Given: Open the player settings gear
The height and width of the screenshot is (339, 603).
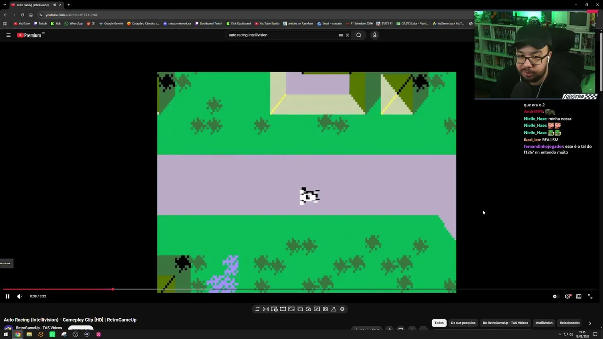Looking at the screenshot, I should [x=568, y=296].
